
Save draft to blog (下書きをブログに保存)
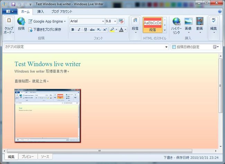tap(45, 30)
